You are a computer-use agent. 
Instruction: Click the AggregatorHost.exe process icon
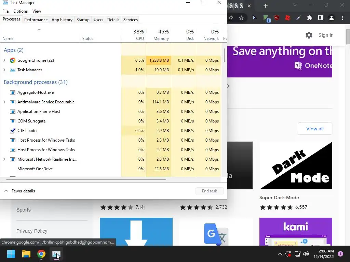pyautogui.click(x=13, y=92)
